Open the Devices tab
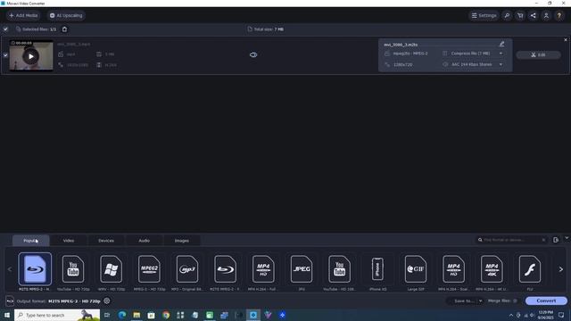This screenshot has width=571, height=321. 106,241
